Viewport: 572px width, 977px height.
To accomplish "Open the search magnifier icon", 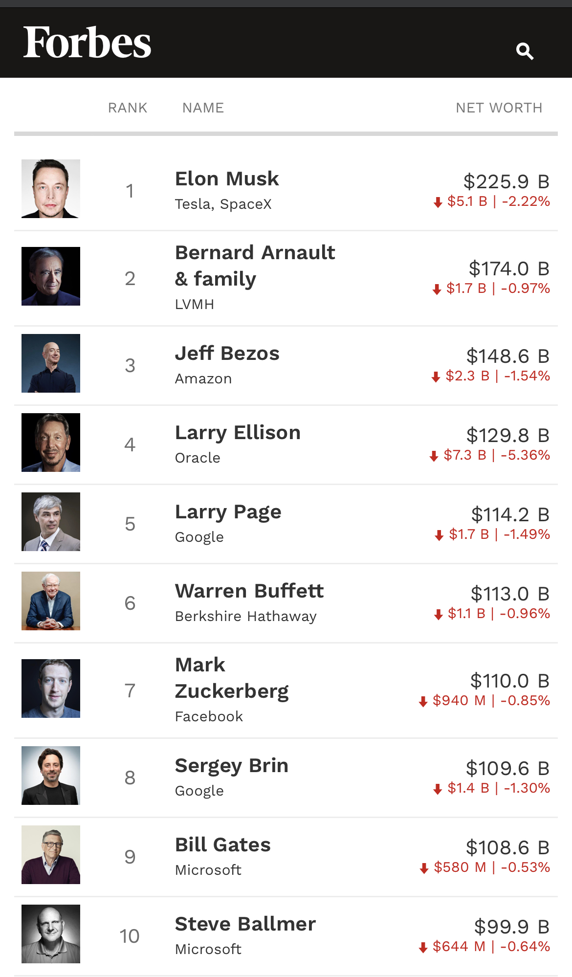I will (525, 51).
